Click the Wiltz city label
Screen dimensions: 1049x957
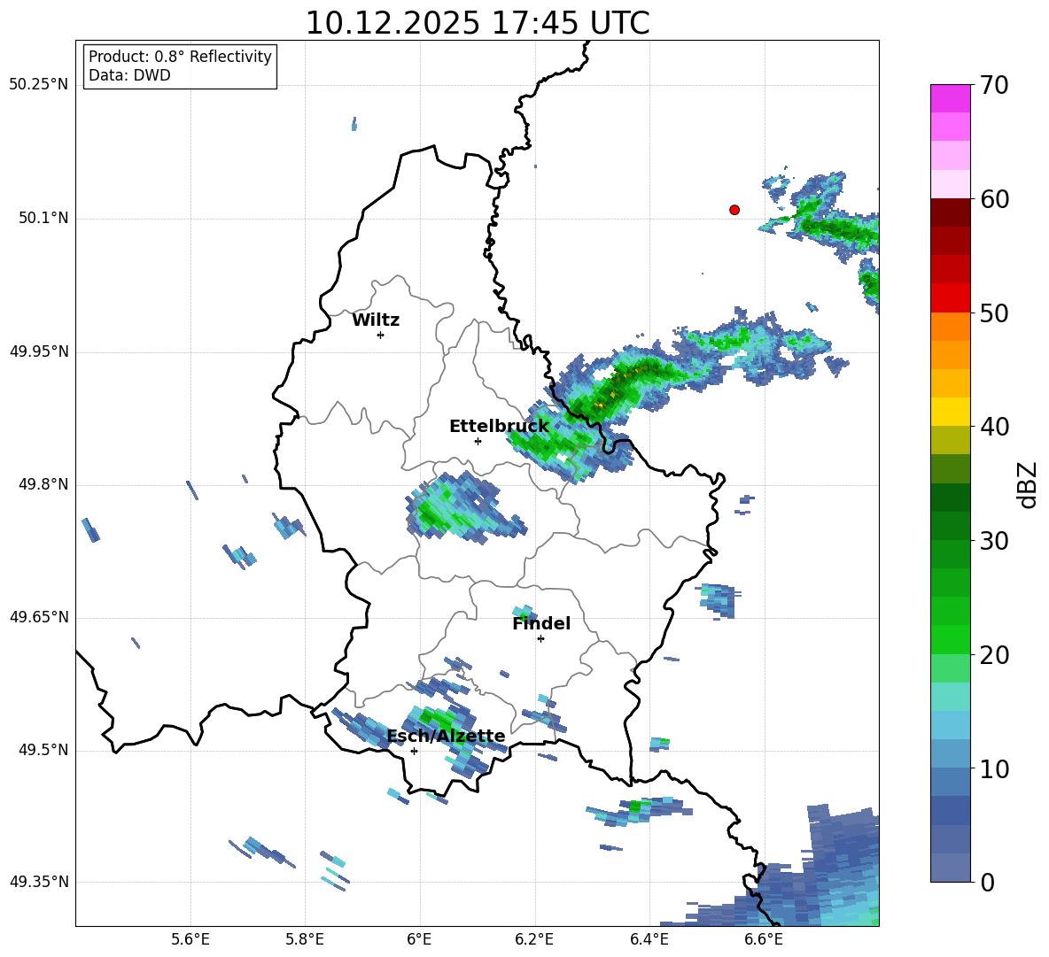point(376,320)
